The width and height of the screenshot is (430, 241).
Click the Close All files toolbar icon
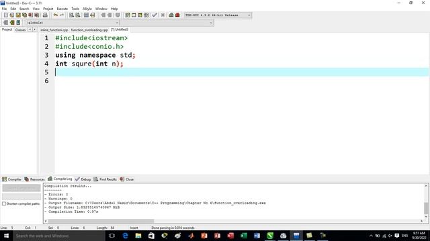coord(37,15)
